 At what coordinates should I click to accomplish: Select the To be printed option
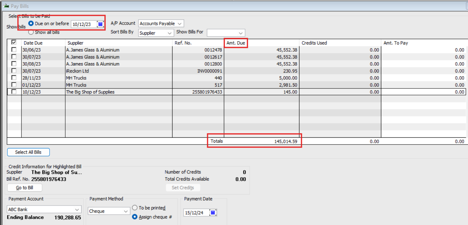[x=135, y=208]
